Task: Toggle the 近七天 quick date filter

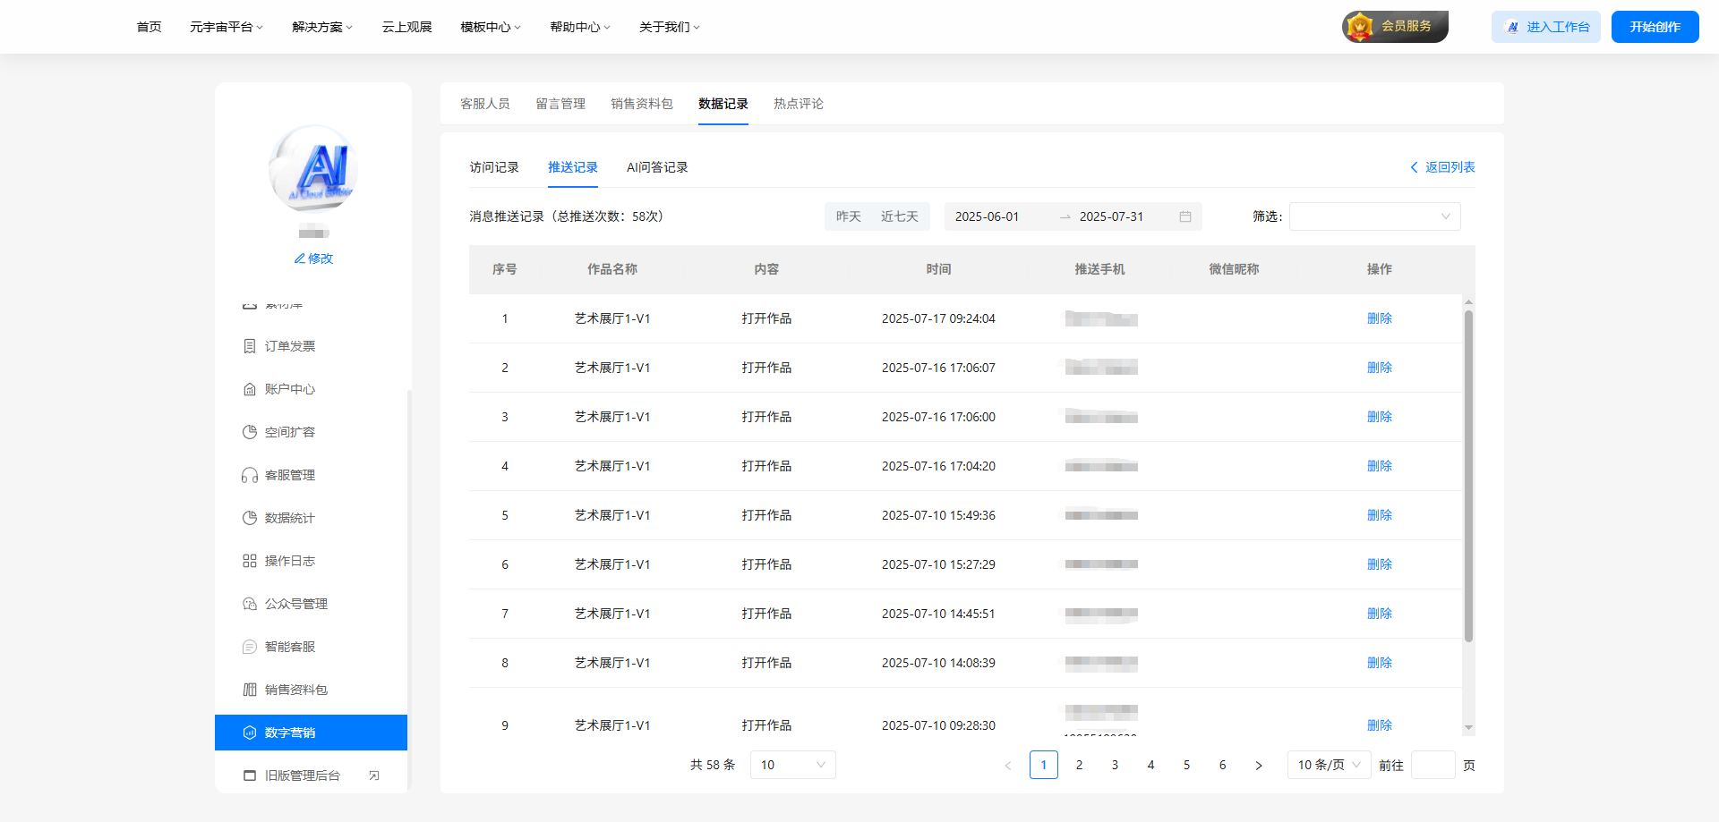Action: [899, 216]
